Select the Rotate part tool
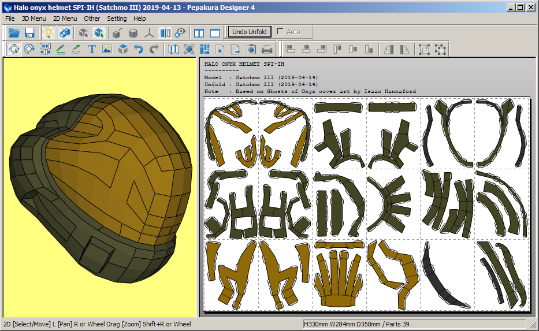 [x=29, y=49]
